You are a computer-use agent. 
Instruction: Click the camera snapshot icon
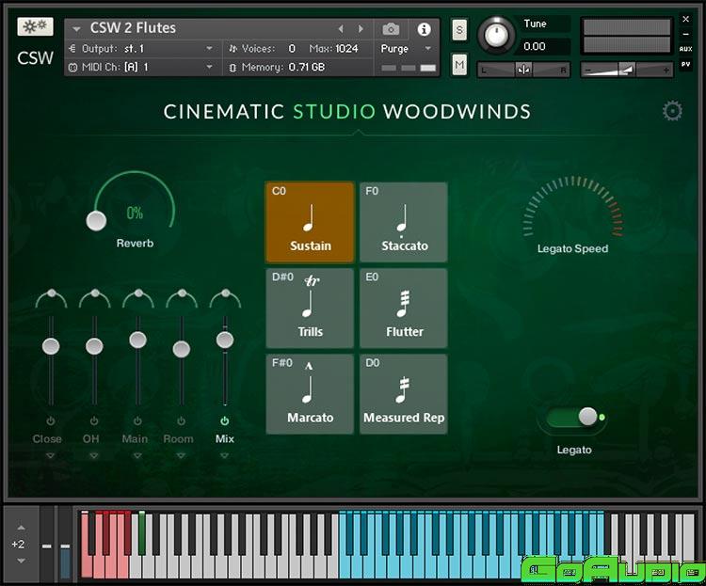click(x=391, y=29)
